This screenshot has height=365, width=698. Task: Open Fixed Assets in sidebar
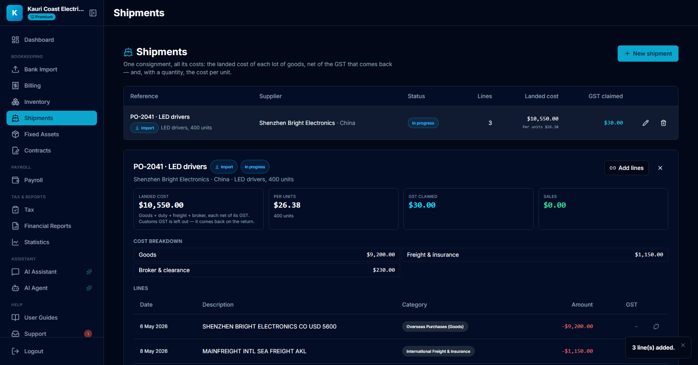[x=52, y=134]
